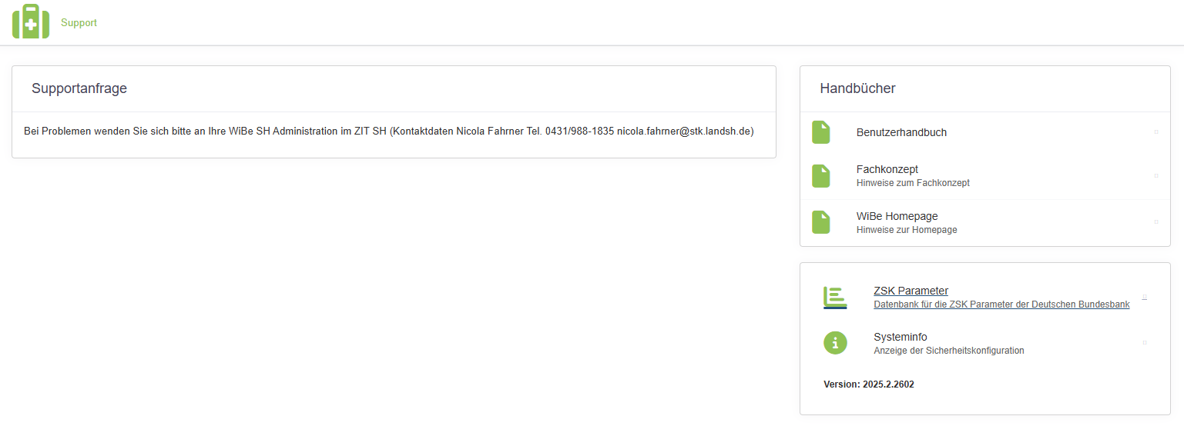Click the WiBe Homepage document icon
Screen dimensions: 1184x426
coord(821,222)
